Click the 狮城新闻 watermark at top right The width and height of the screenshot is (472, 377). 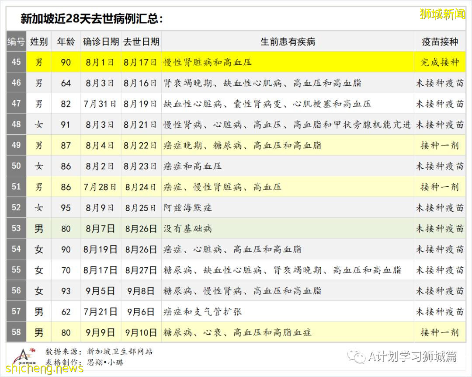[442, 14]
